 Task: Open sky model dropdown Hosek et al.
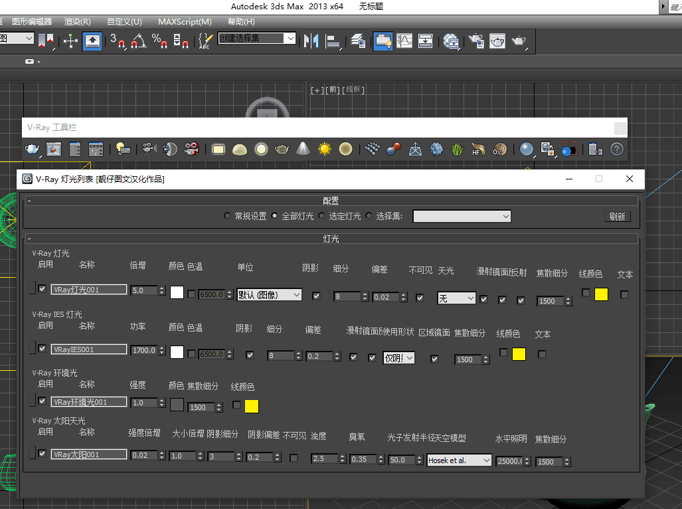tap(460, 460)
